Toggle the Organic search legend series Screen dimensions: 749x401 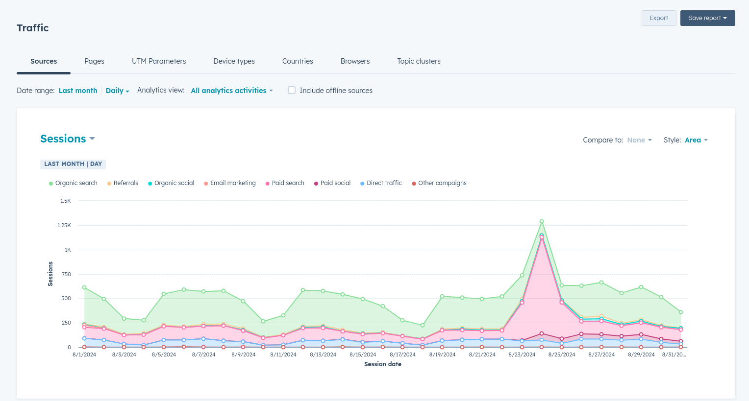[x=73, y=183]
